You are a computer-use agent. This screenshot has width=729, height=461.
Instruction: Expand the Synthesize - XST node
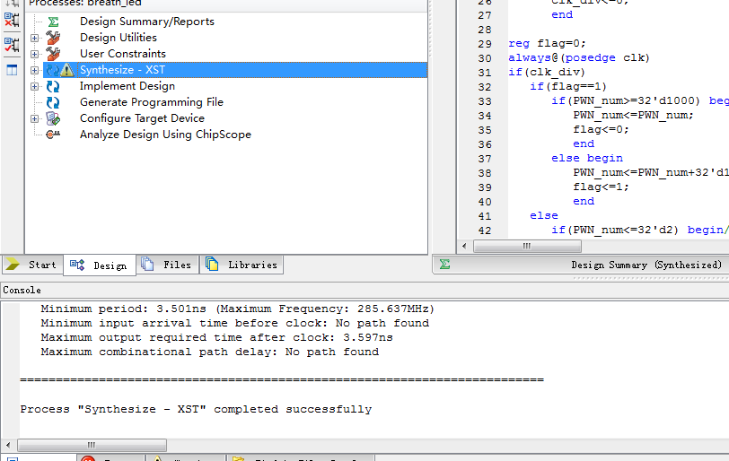[x=35, y=70]
